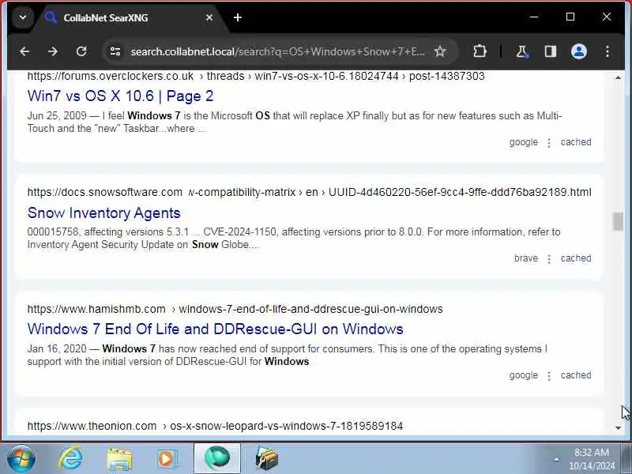The height and width of the screenshot is (474, 632).
Task: Select the active browser taskbar icon
Action: pos(216,458)
